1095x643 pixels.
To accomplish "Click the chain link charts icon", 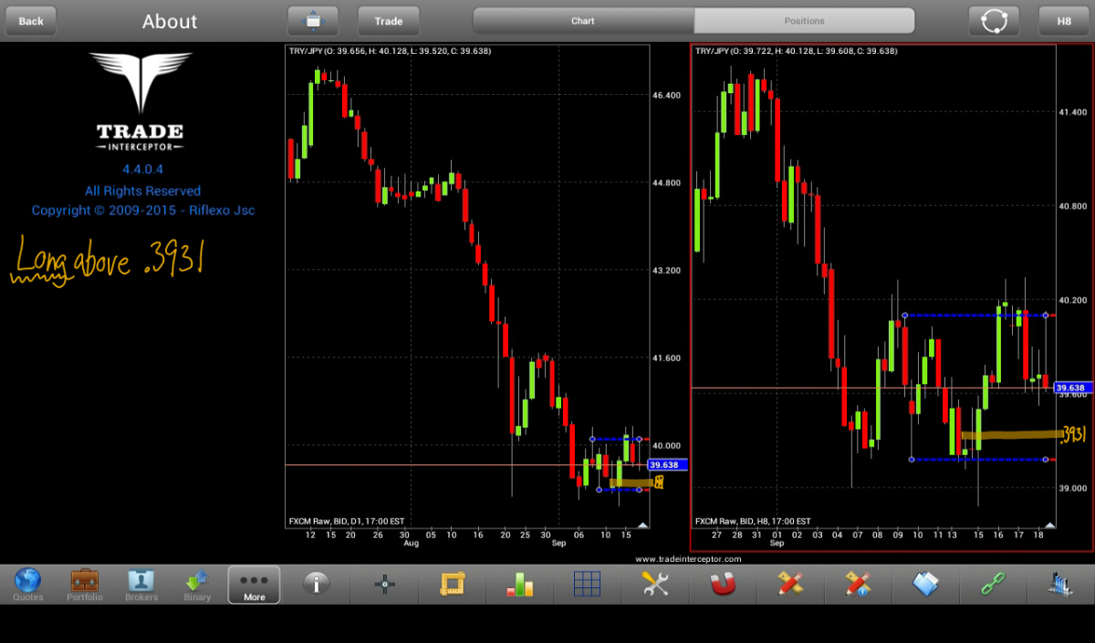I will point(993,584).
